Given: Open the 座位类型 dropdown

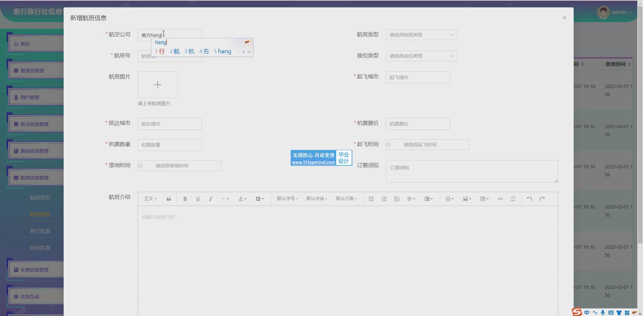Looking at the screenshot, I should coord(421,56).
